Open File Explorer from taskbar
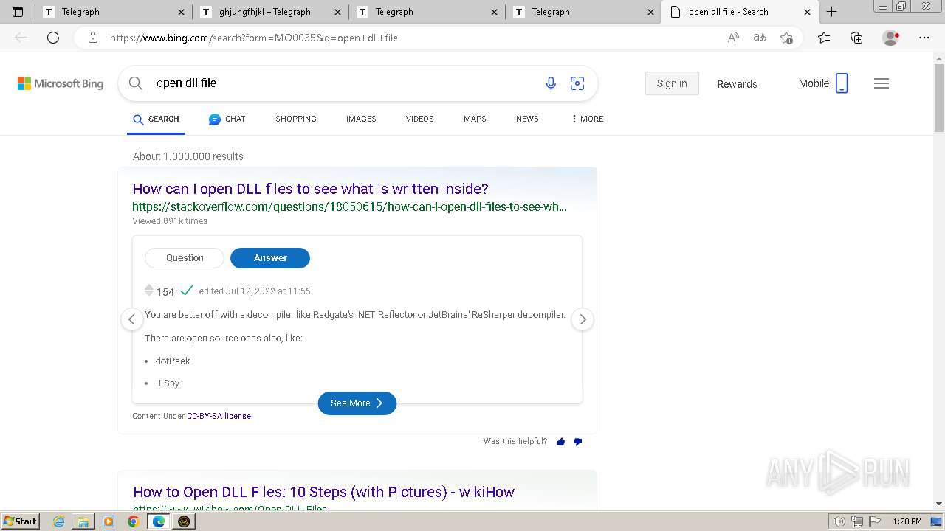Screen dimensions: 945x531 click(83, 521)
